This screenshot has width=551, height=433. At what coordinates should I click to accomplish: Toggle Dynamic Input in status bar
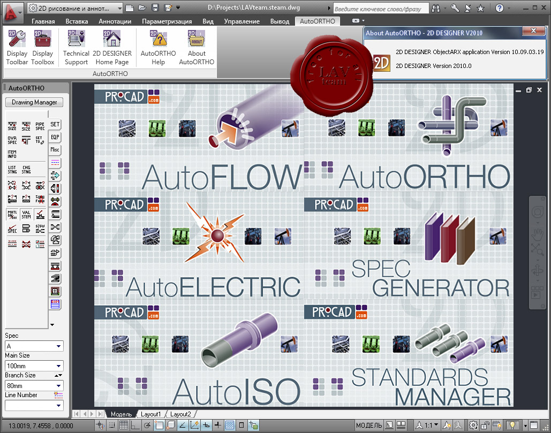tap(206, 426)
